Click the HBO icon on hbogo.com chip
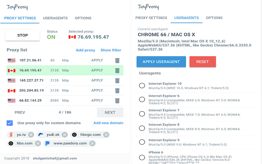This screenshot has height=164, width=262. [x=75, y=135]
